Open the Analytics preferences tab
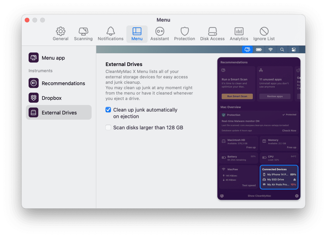This screenshot has height=237, width=327. (239, 34)
